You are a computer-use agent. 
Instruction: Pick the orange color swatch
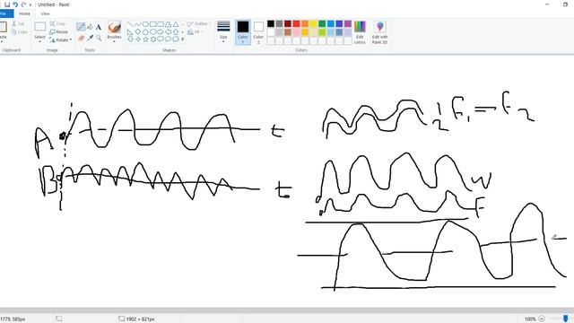coord(305,24)
